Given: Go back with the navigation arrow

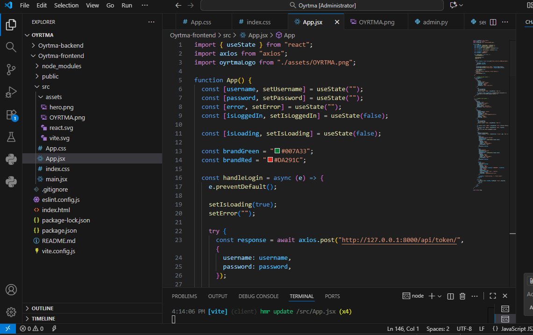Looking at the screenshot, I should coord(178,6).
